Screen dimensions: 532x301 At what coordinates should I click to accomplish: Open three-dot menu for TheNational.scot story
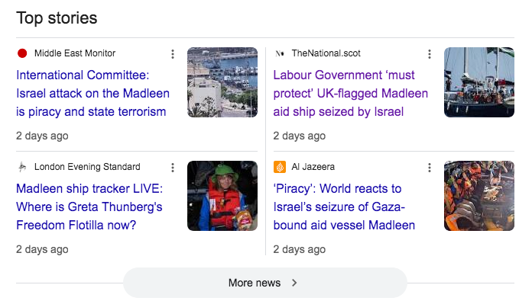click(430, 54)
